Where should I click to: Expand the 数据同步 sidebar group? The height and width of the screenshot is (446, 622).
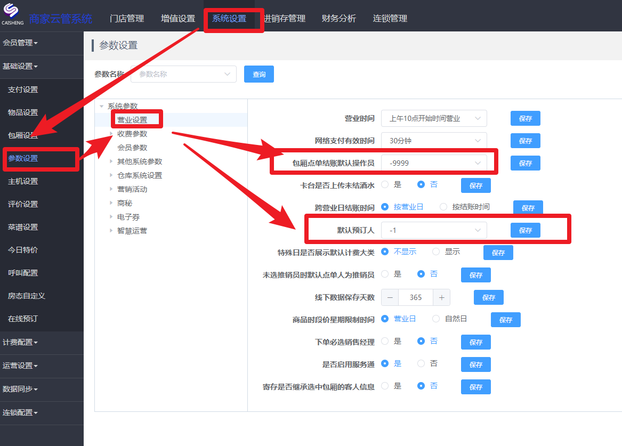point(20,389)
